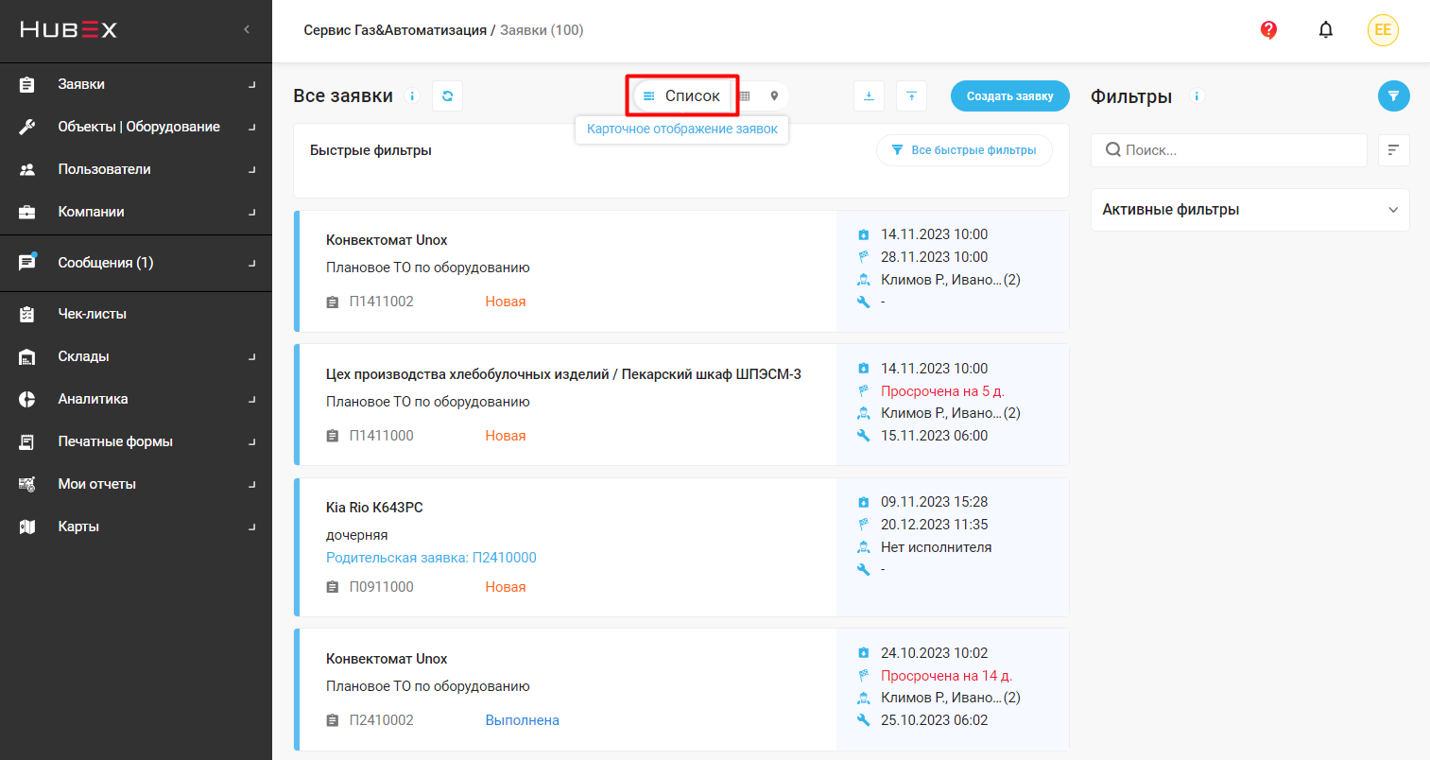Open the Заявки sidebar section
Image resolution: width=1430 pixels, height=760 pixels.
136,84
